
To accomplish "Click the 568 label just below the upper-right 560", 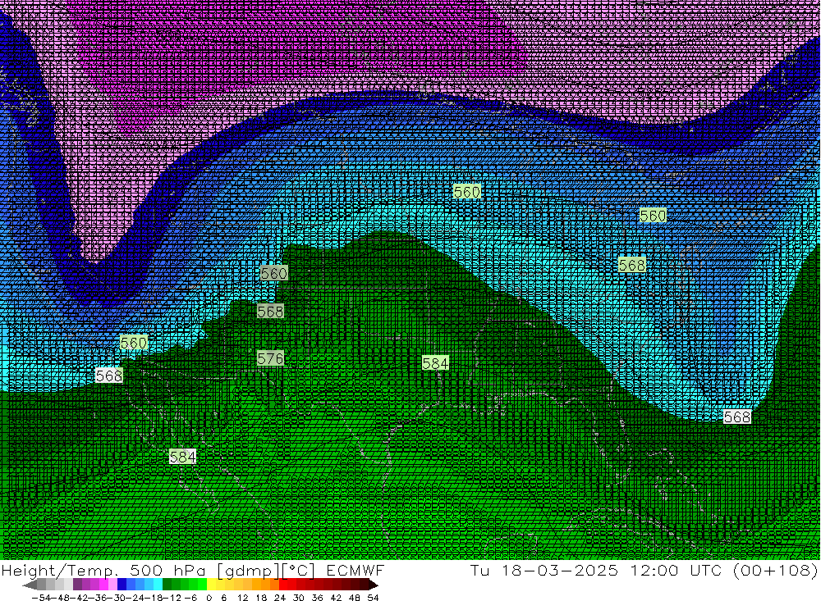I will pyautogui.click(x=632, y=265).
